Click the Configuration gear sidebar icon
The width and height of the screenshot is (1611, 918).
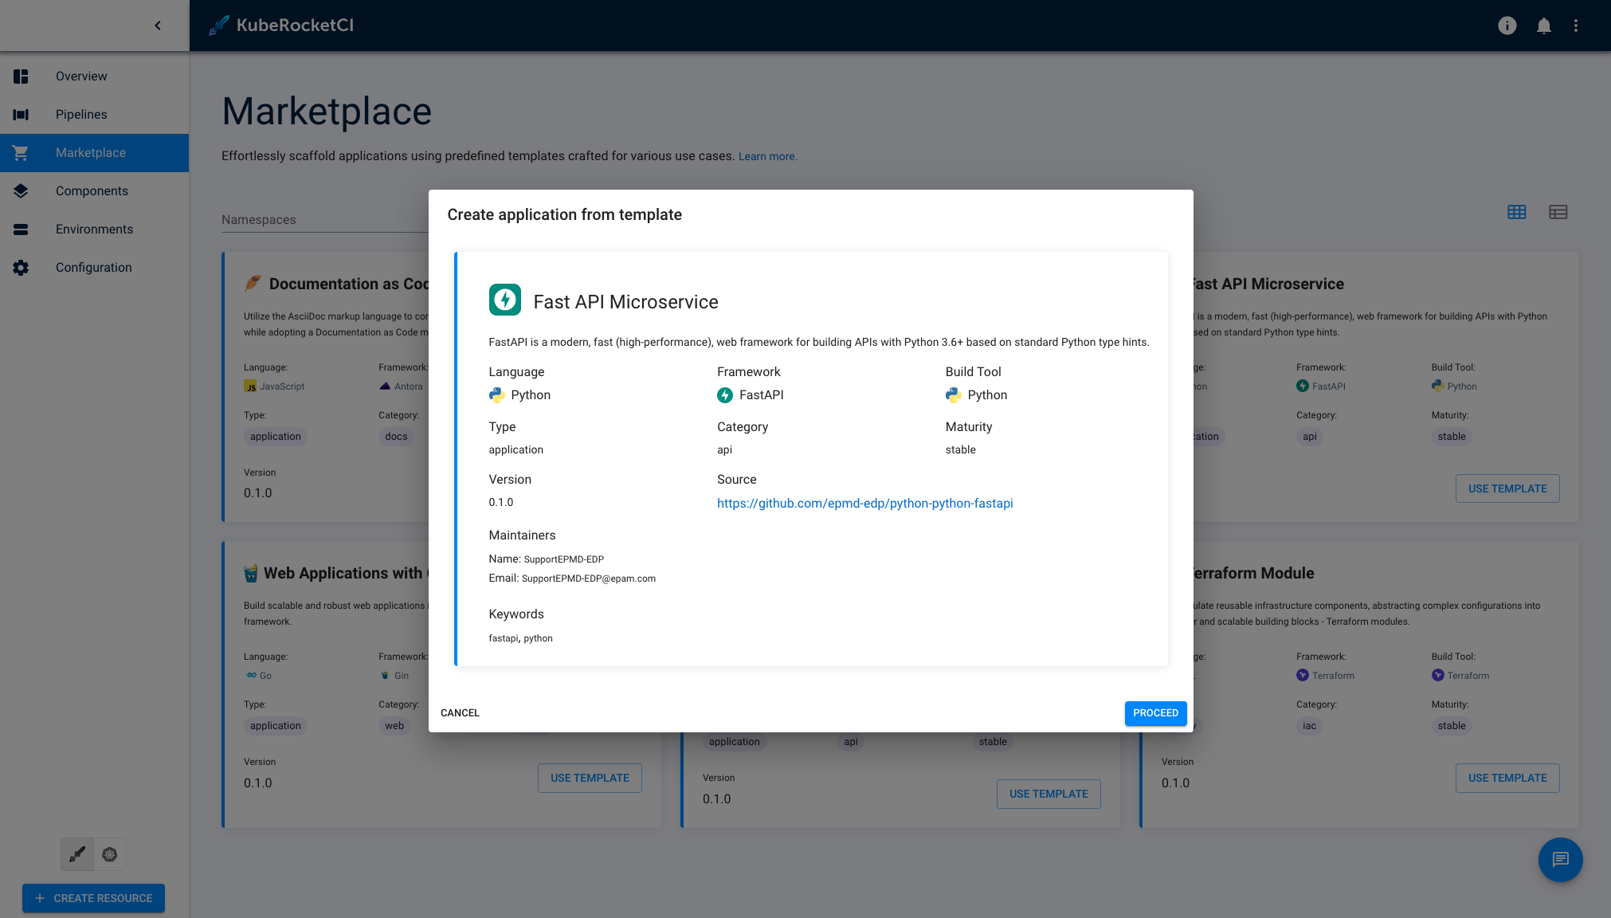[x=21, y=266]
